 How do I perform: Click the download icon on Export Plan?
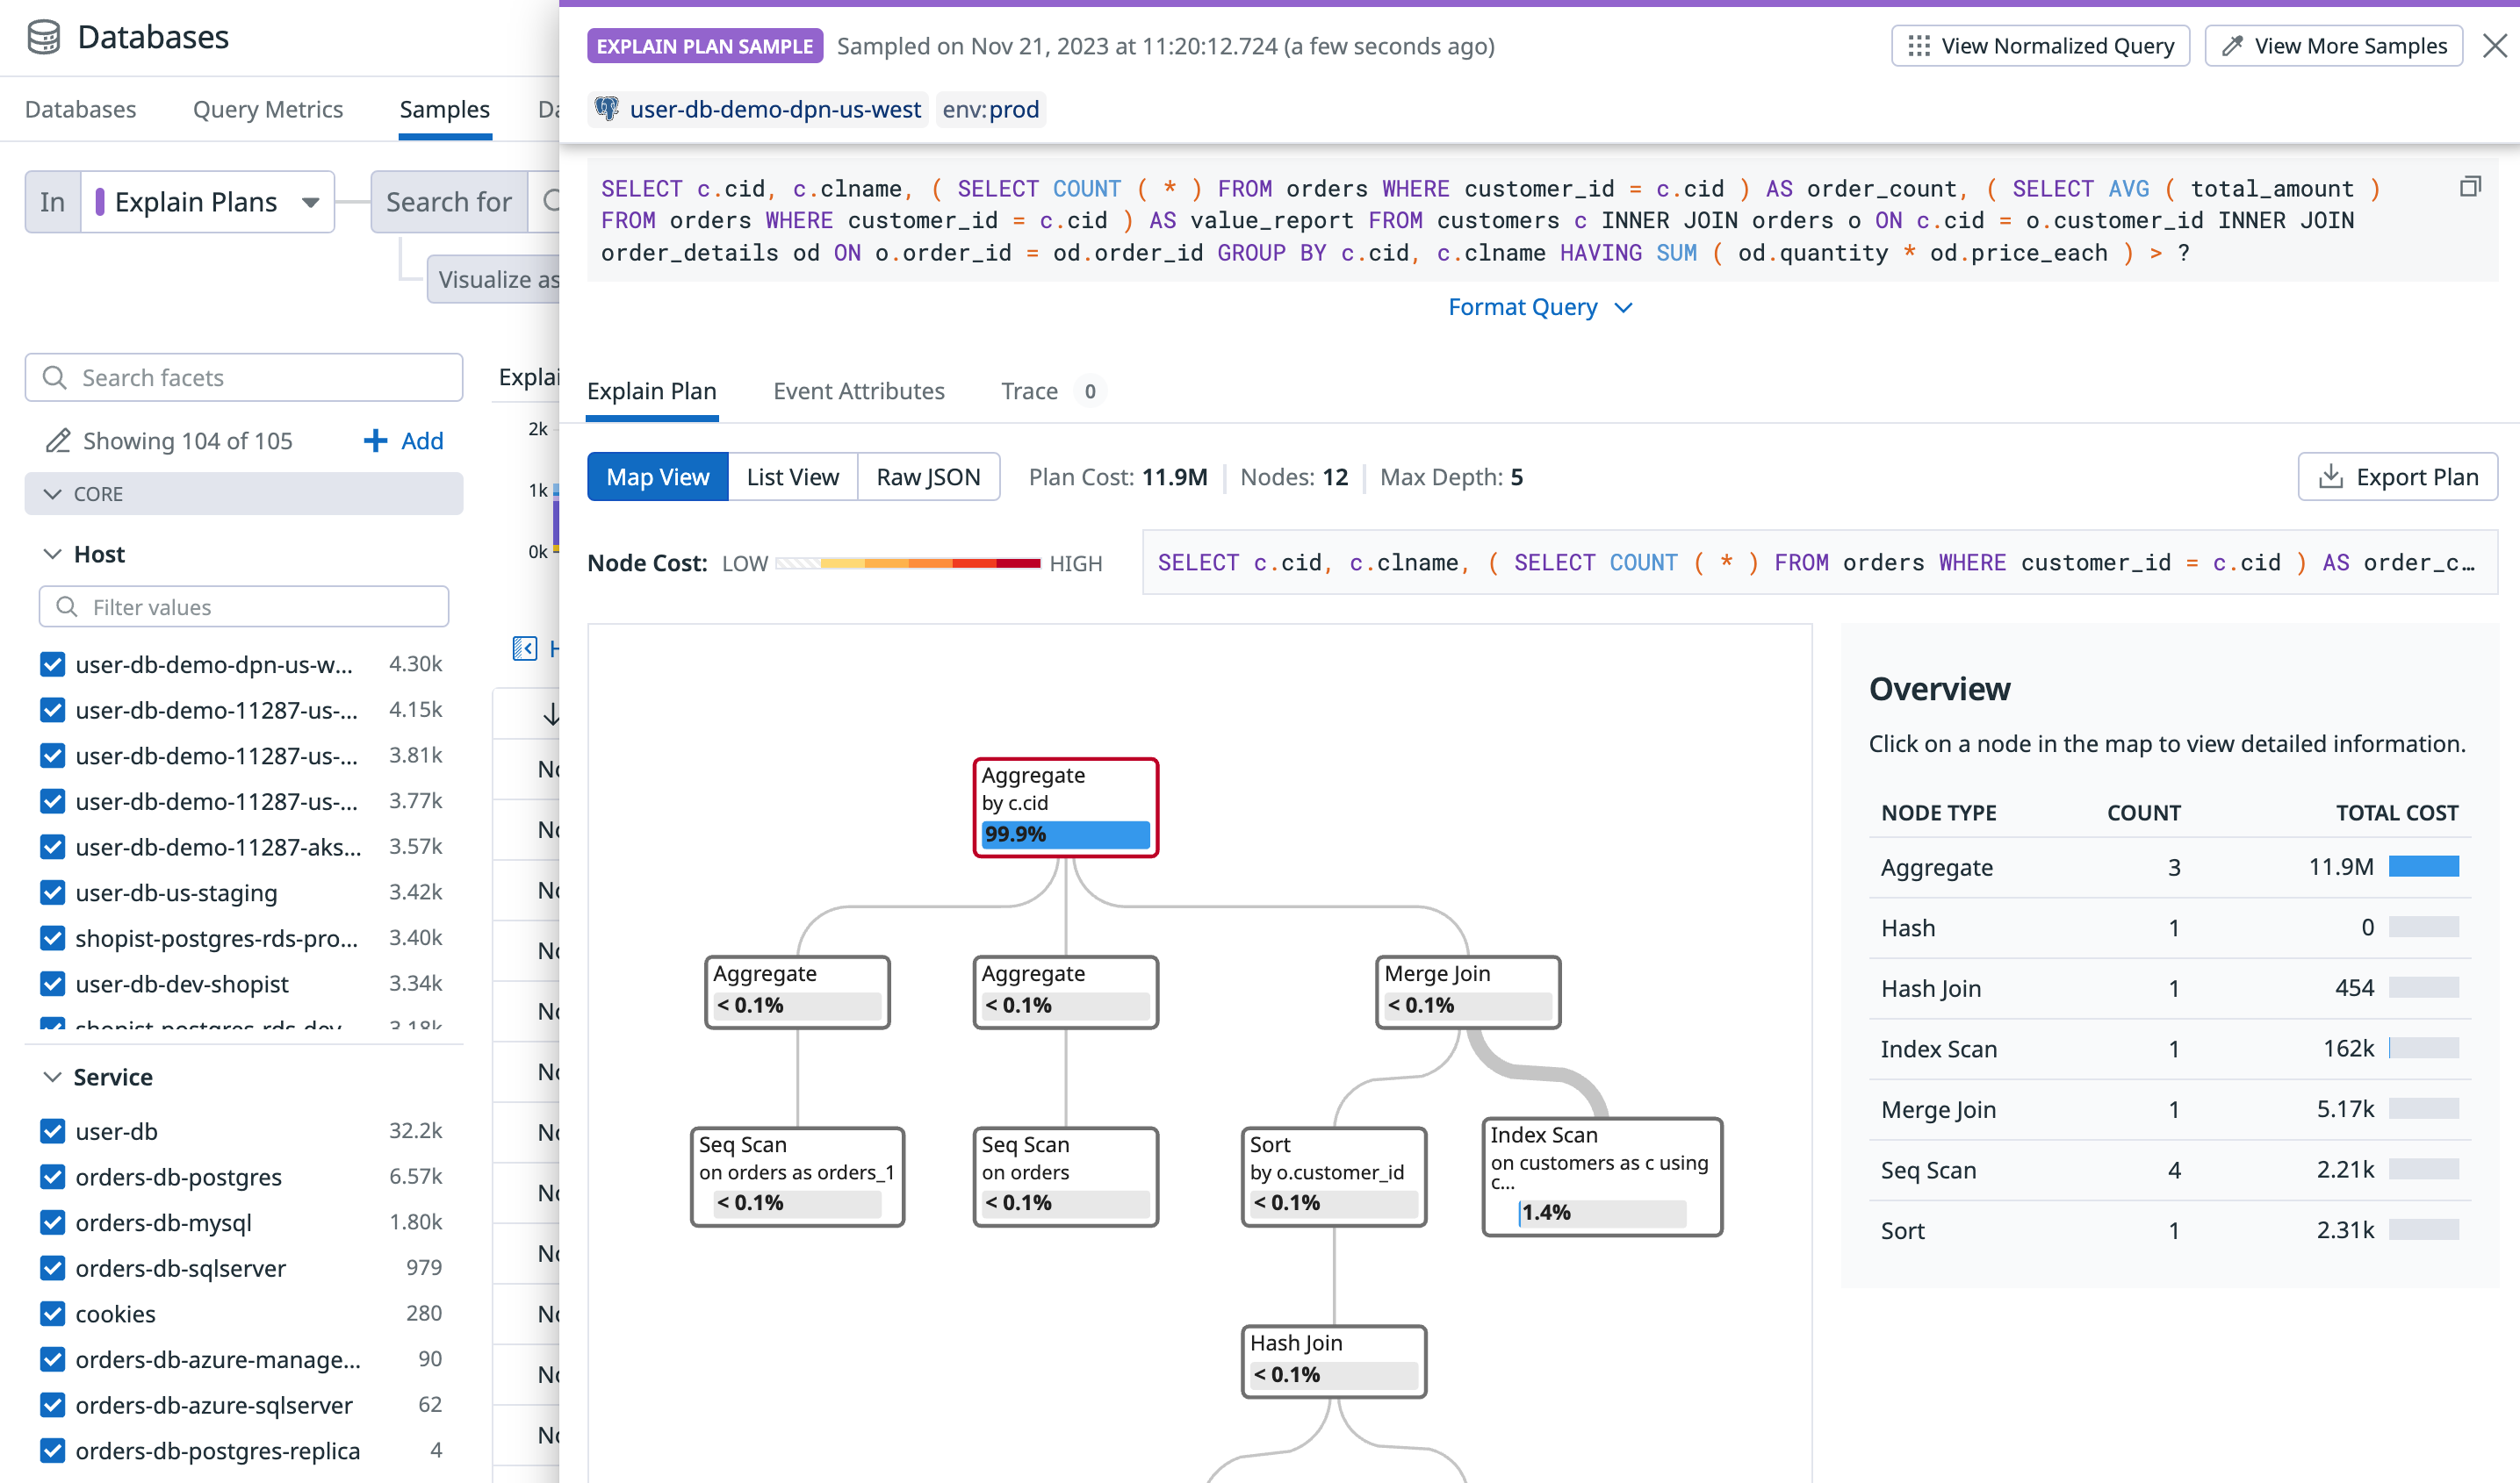coord(2331,476)
